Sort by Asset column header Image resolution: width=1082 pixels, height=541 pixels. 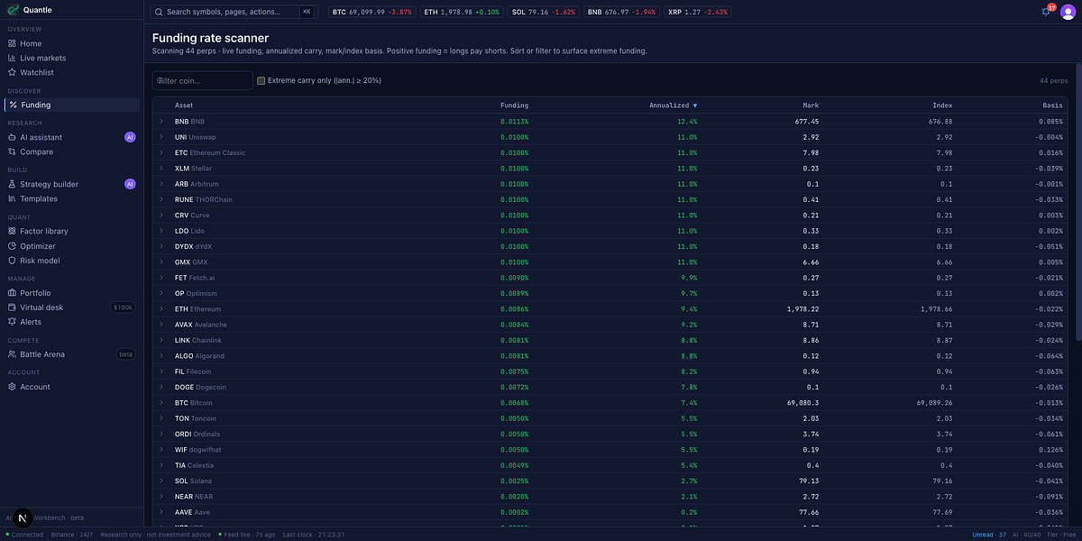click(x=184, y=105)
